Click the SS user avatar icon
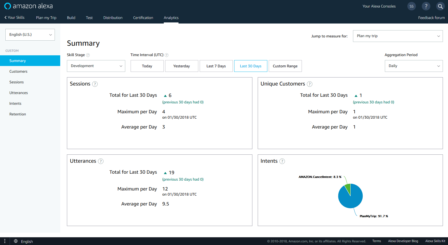This screenshot has width=448, height=245. pos(411,6)
